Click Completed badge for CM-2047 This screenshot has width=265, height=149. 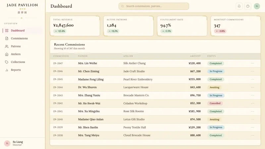coord(216,63)
